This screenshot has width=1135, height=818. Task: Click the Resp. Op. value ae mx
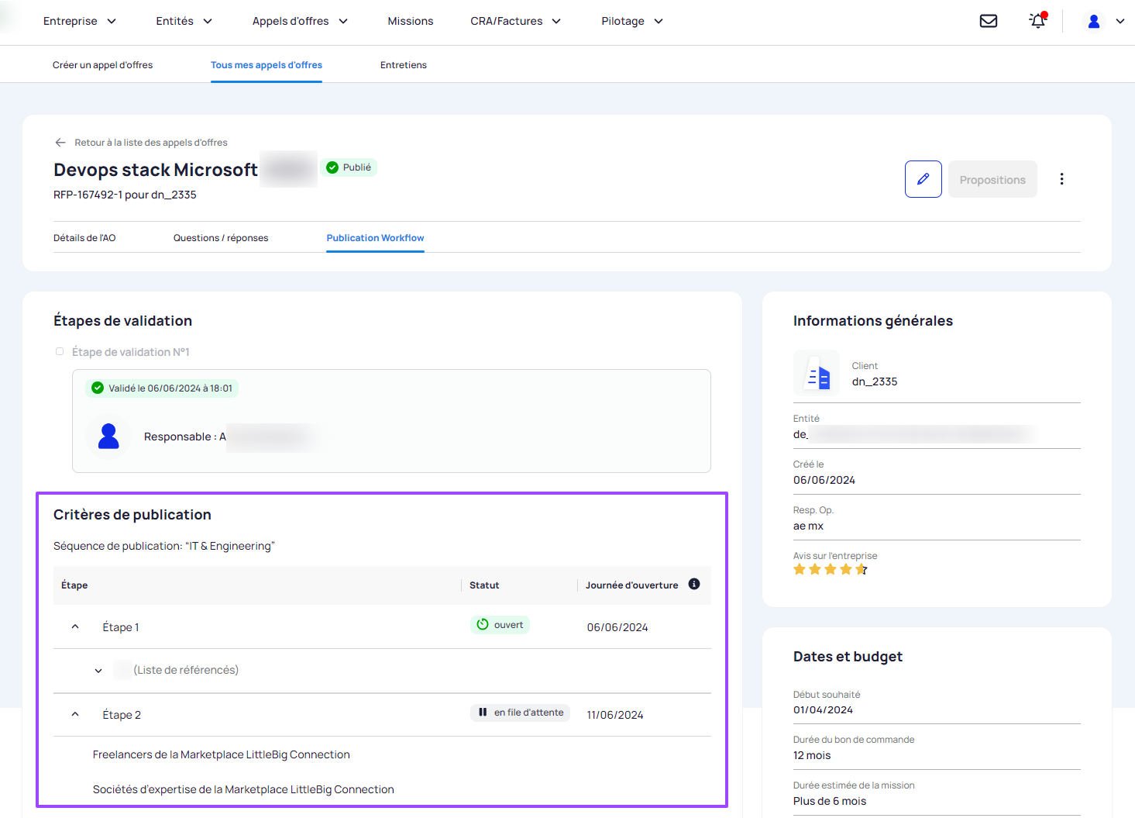point(808,526)
